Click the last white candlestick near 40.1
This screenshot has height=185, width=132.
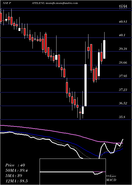coord(104,49)
